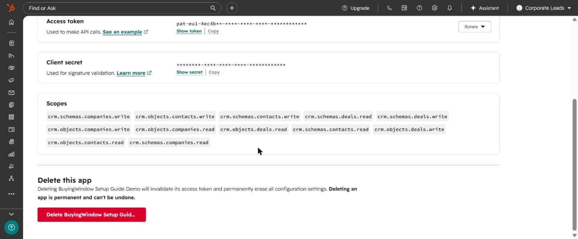This screenshot has width=578, height=239.
Task: Go to Home in the sidebar
Action: coord(11,22)
